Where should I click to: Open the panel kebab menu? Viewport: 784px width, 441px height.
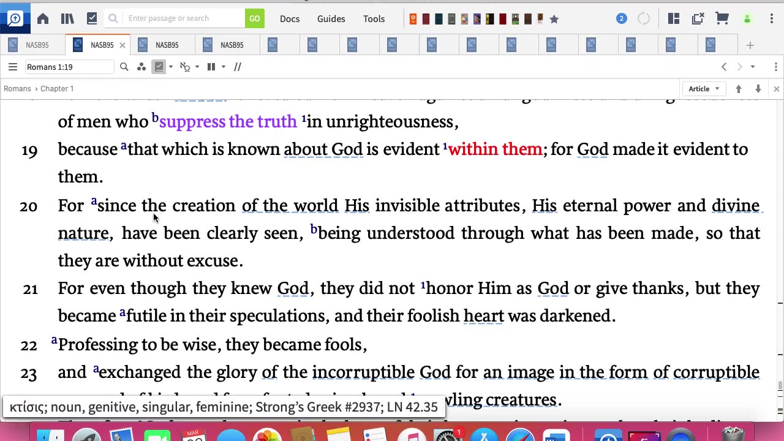[x=776, y=67]
